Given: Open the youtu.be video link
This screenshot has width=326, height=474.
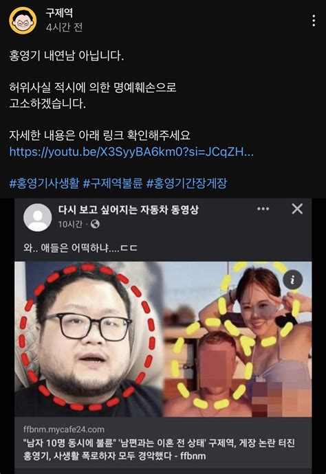Looking at the screenshot, I should pos(131,151).
